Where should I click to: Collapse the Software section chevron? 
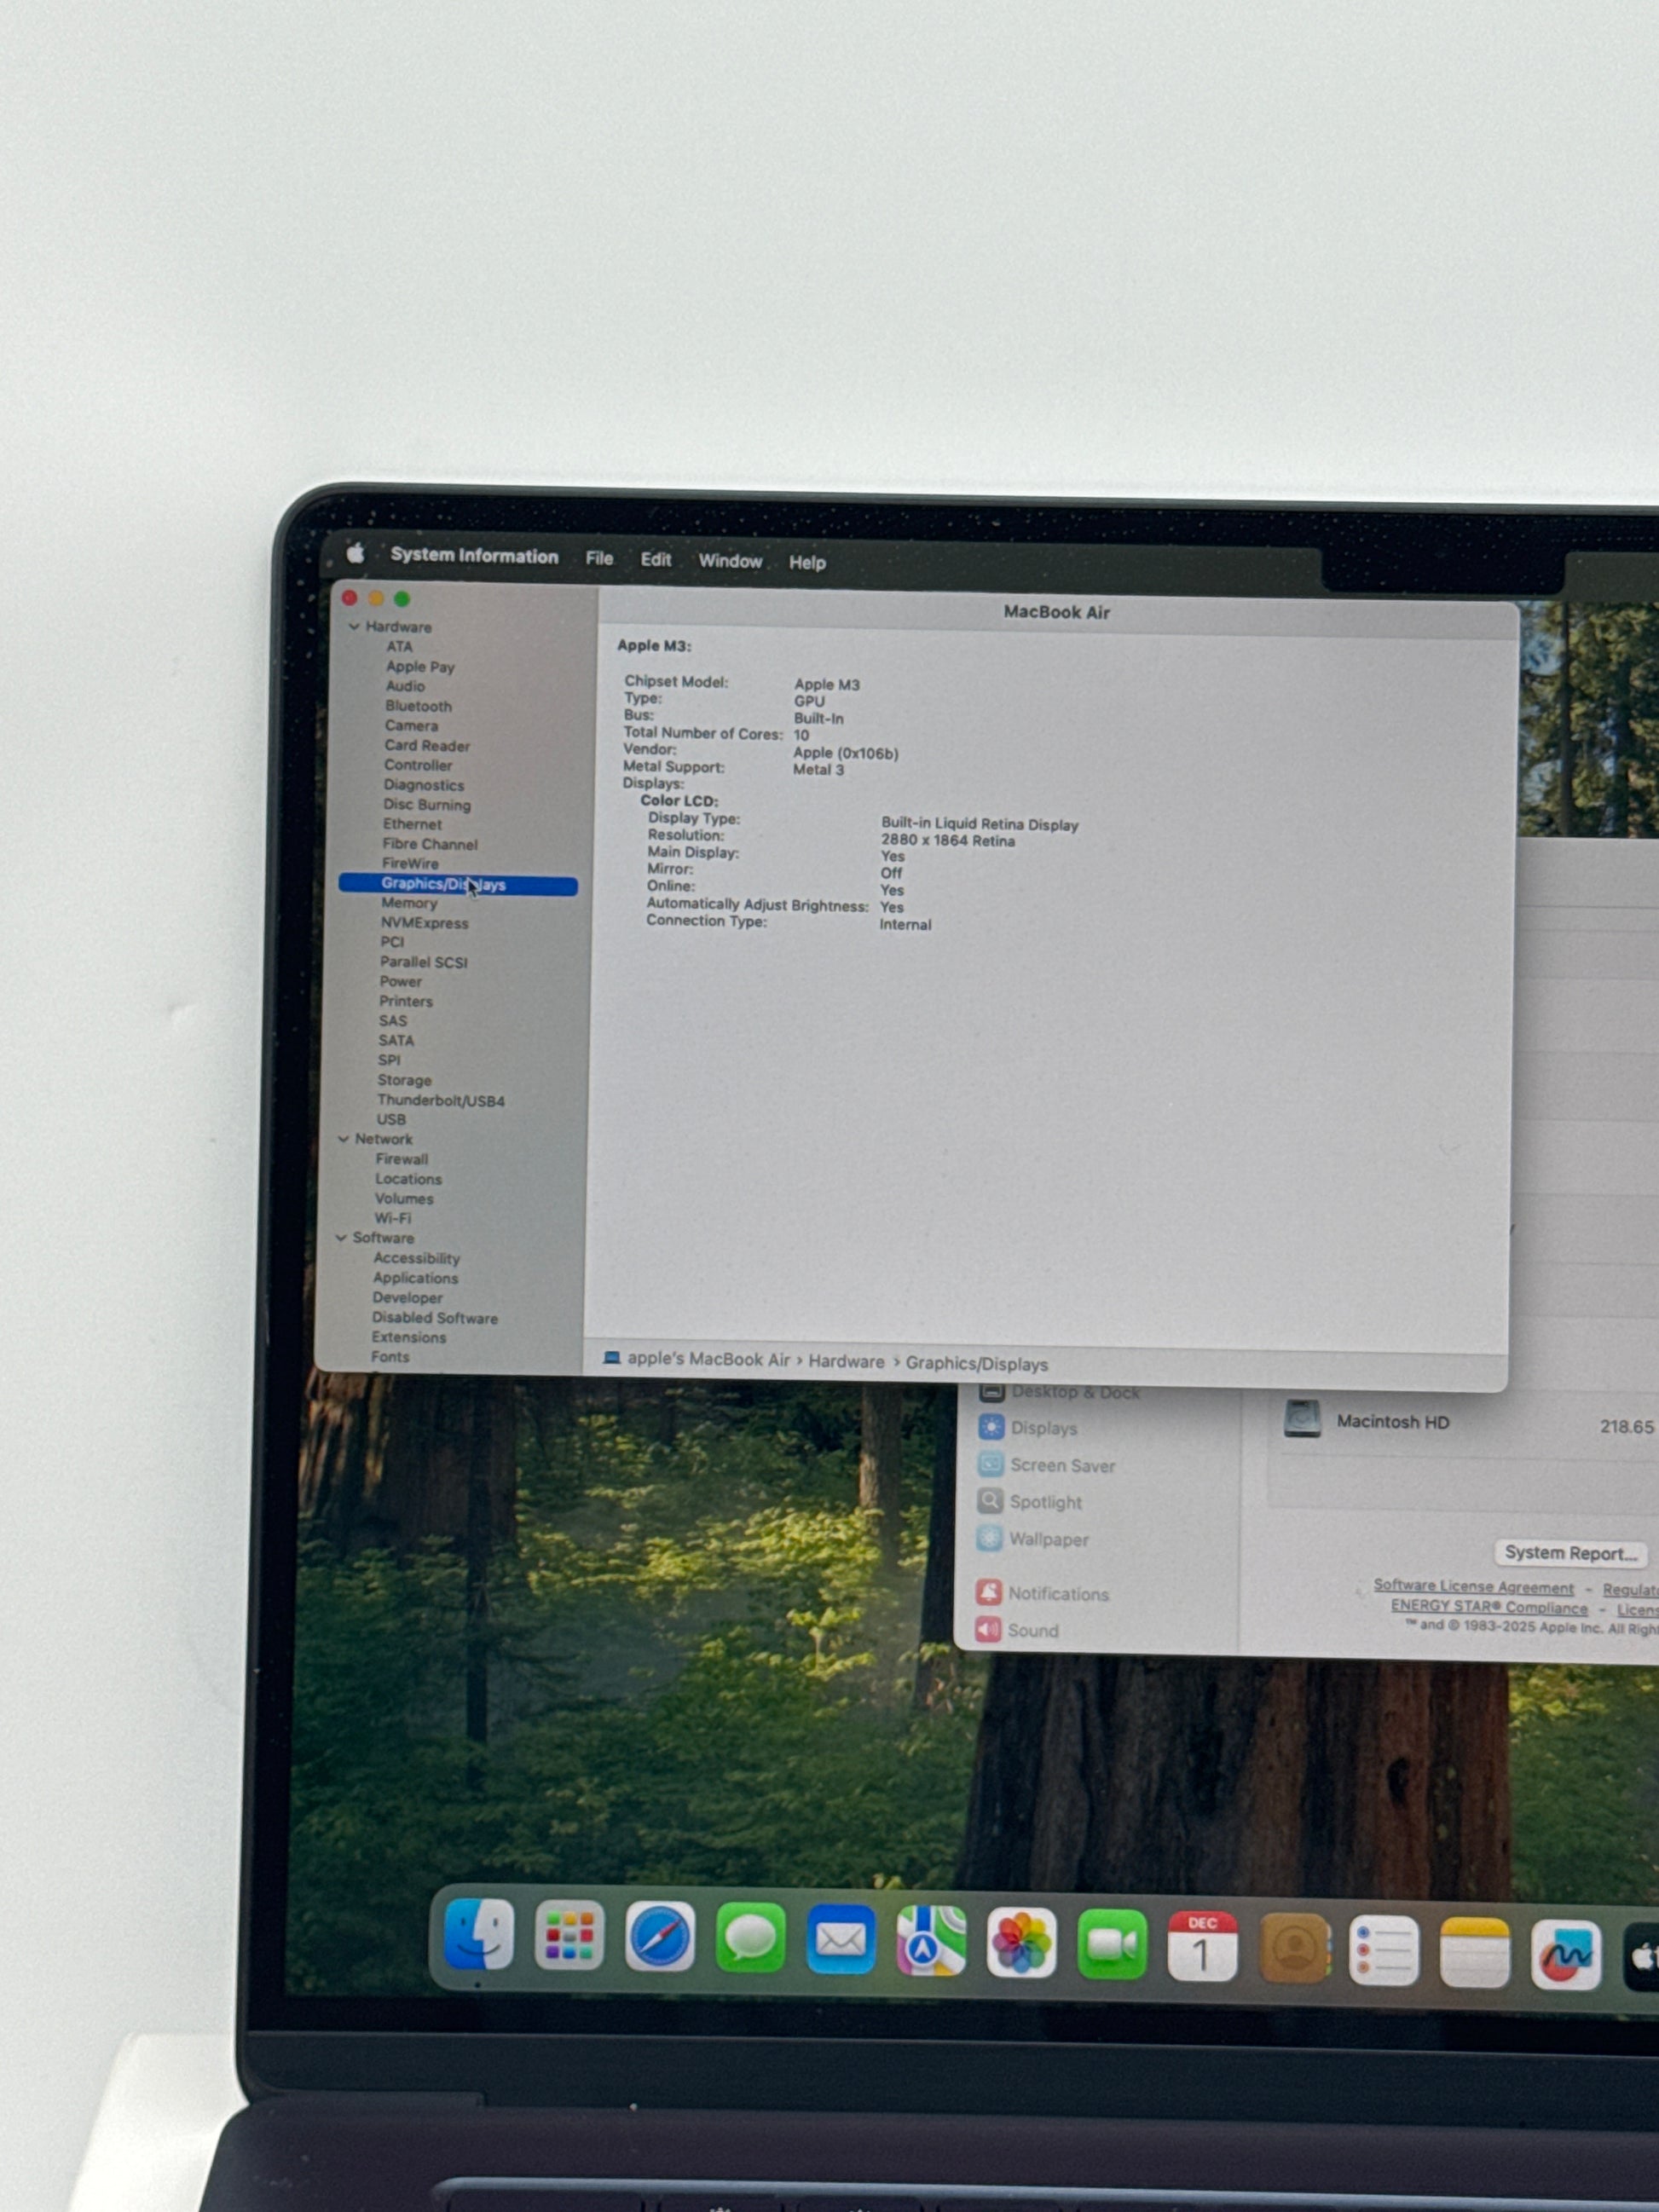point(341,1238)
